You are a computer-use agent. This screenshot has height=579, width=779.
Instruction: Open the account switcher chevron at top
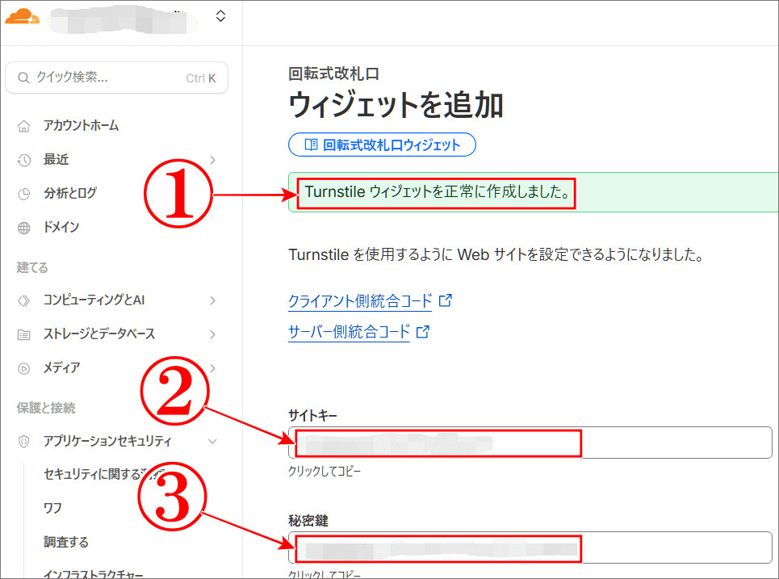tap(220, 15)
